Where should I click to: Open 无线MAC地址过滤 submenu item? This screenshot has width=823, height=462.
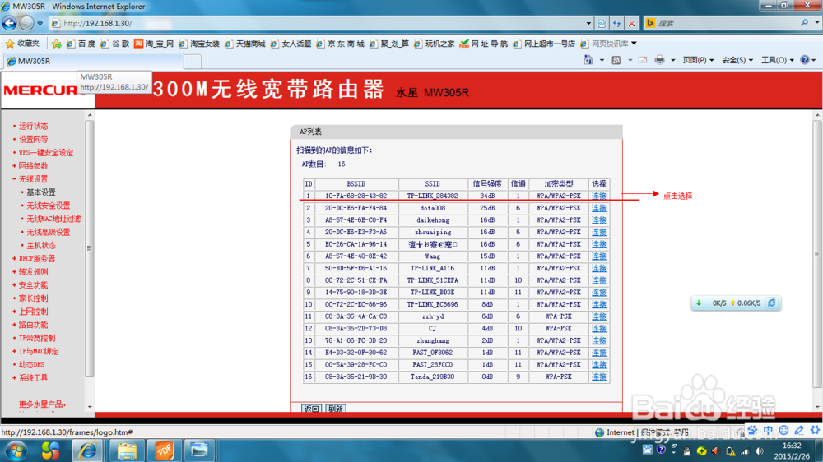53,219
